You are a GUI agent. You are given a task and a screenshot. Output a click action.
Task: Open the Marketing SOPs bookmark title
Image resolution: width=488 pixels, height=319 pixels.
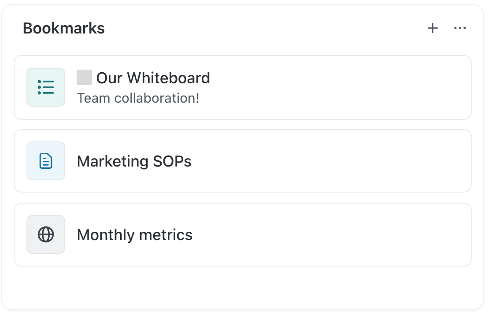134,161
